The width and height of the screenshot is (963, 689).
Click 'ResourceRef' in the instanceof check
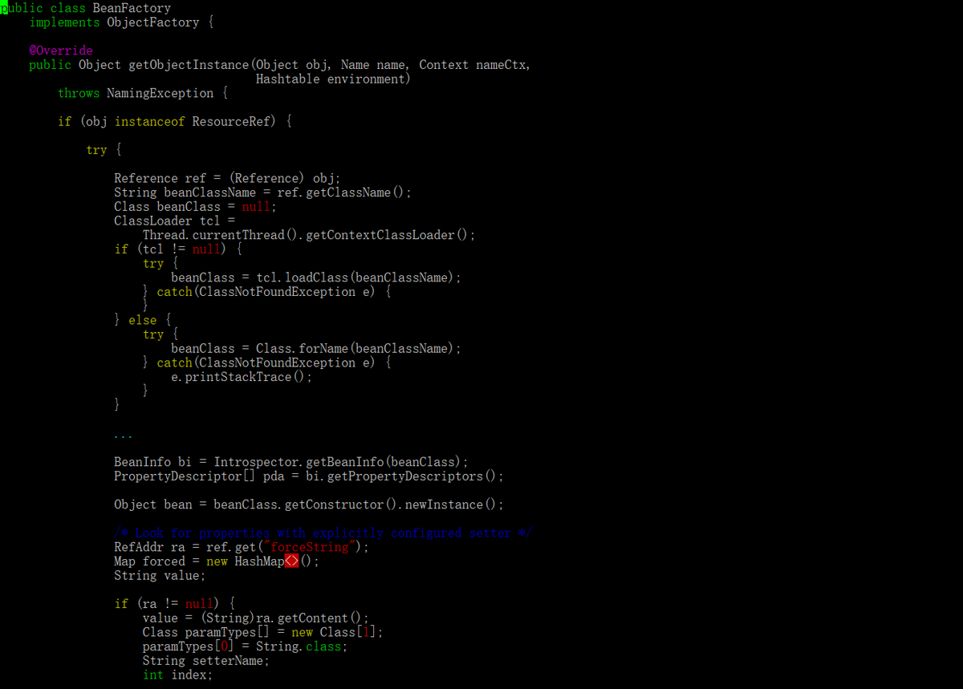tap(232, 122)
